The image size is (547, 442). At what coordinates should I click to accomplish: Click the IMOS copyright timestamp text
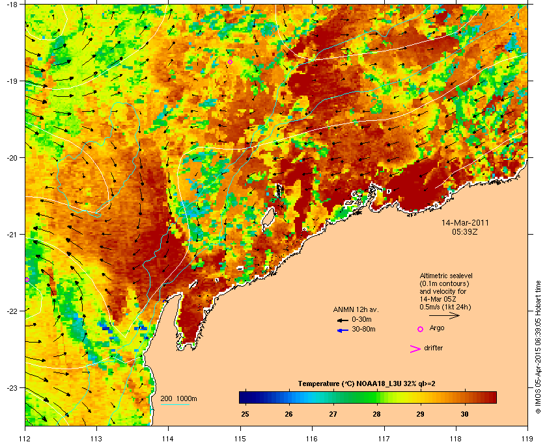tap(539, 347)
